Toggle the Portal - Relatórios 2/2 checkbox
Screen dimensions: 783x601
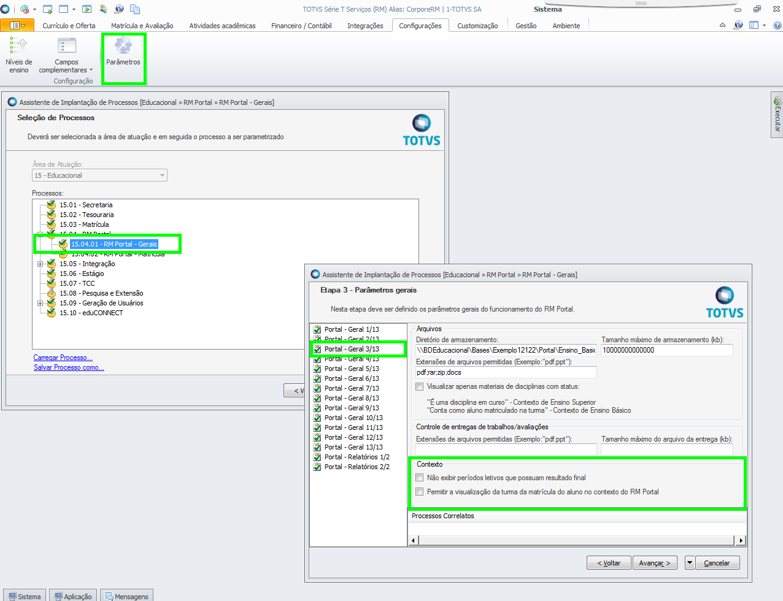coord(317,467)
